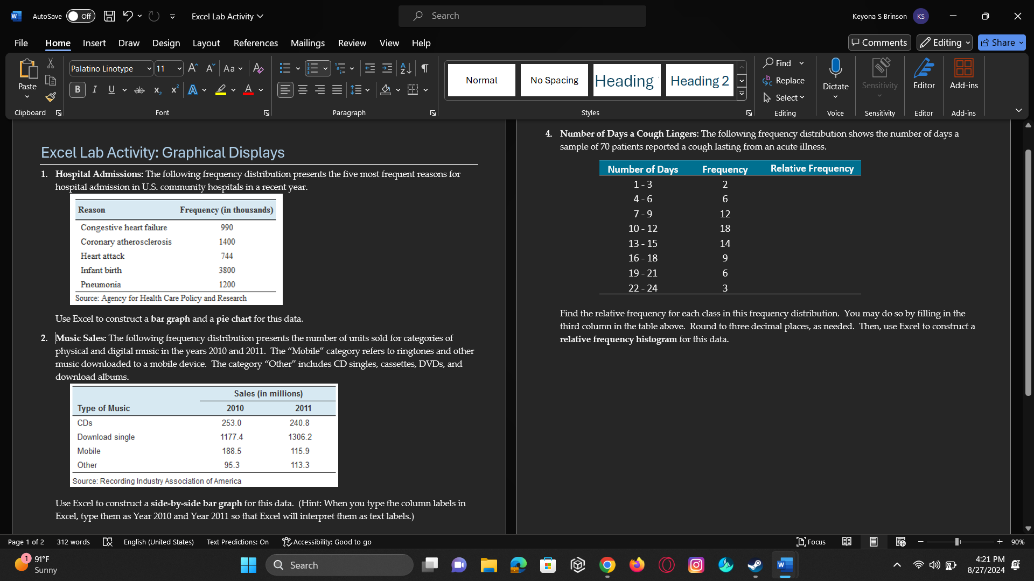
Task: Click the Dictate microphone icon
Action: click(835, 69)
